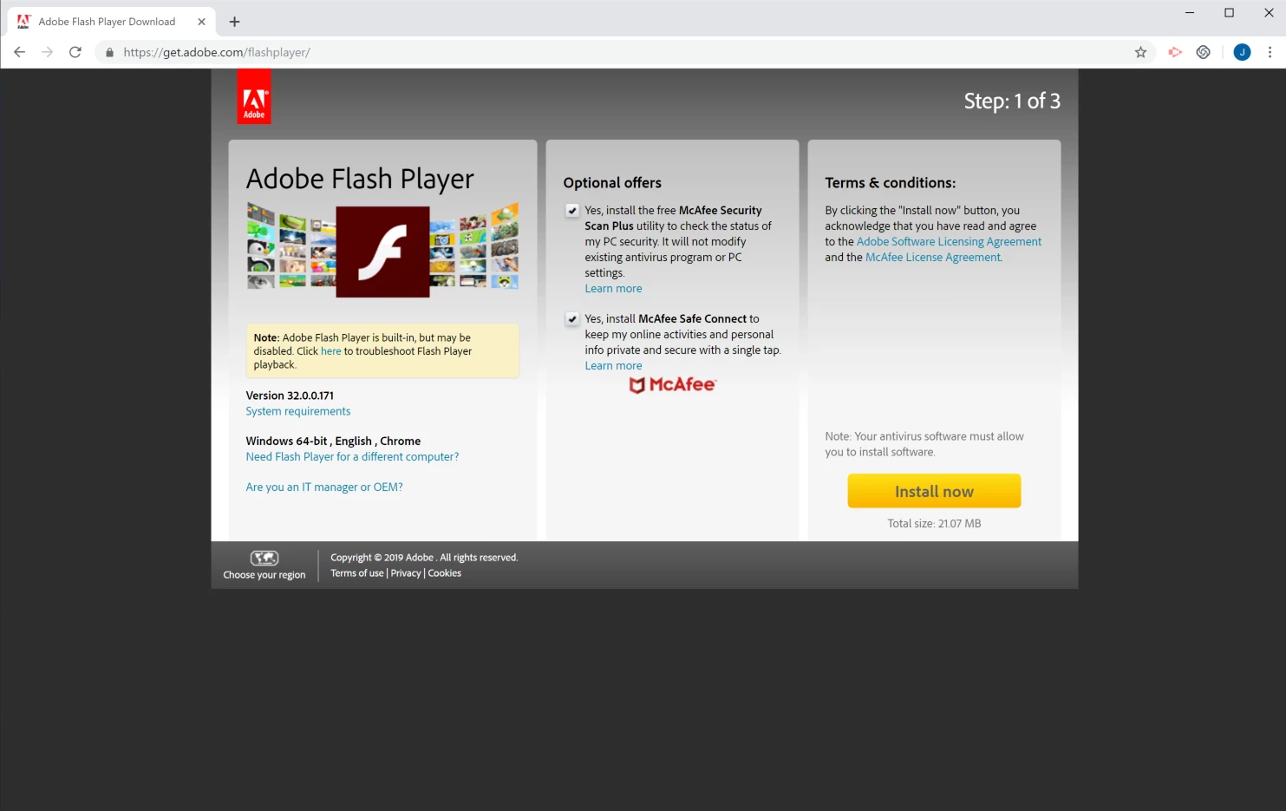Click the Choose your region globe icon

(x=264, y=558)
